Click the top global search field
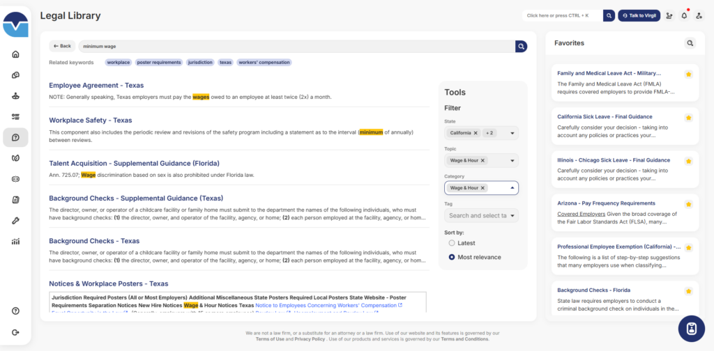This screenshot has height=351, width=714. [561, 15]
